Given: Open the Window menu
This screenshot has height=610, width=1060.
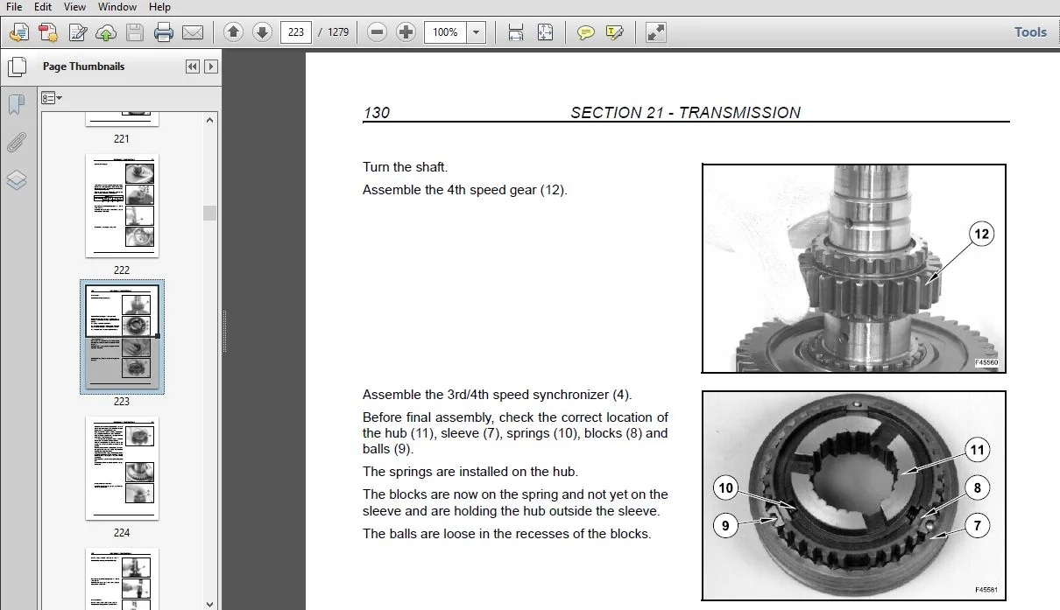Looking at the screenshot, I should click(117, 7).
